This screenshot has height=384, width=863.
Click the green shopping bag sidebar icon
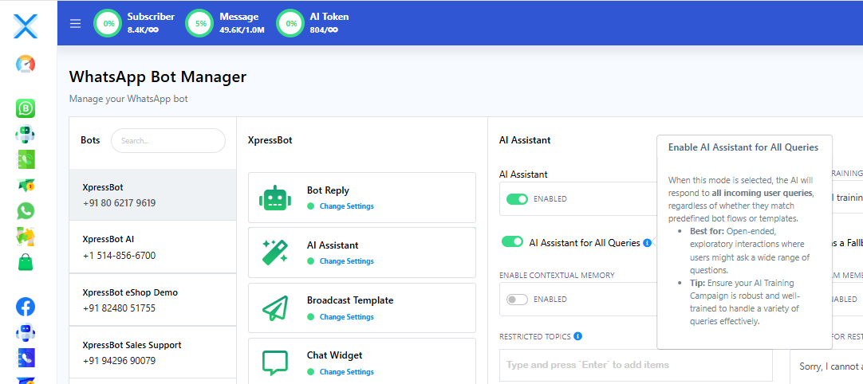coord(26,262)
